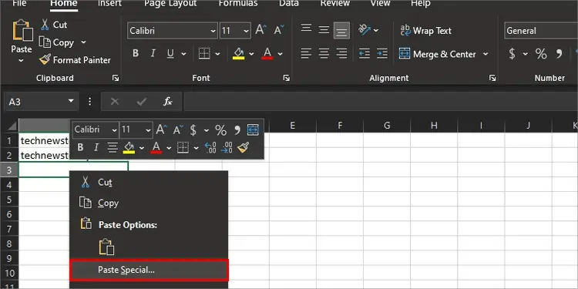The height and width of the screenshot is (289, 578).
Task: Toggle Wrap Text in Alignment group
Action: pos(425,31)
